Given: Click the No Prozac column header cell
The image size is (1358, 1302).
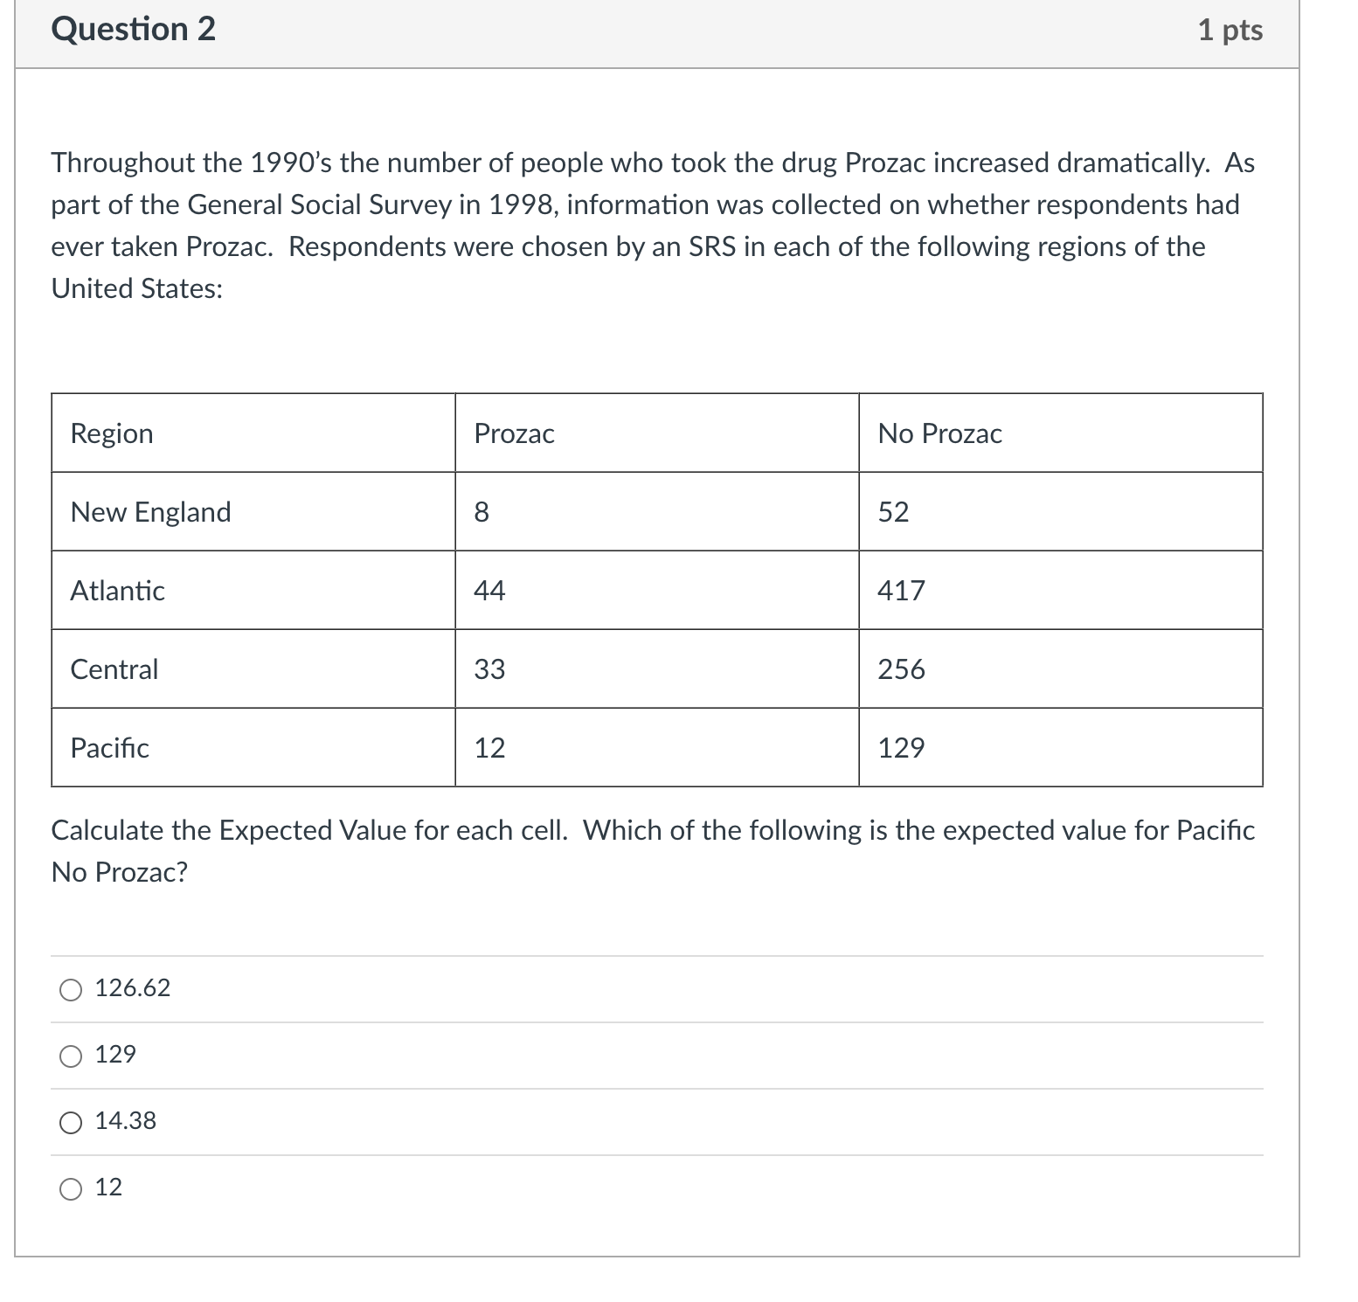Looking at the screenshot, I should pyautogui.click(x=939, y=433).
